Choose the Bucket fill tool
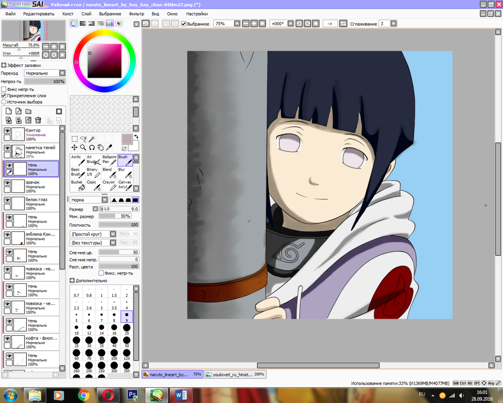This screenshot has height=403, width=503. point(78,185)
